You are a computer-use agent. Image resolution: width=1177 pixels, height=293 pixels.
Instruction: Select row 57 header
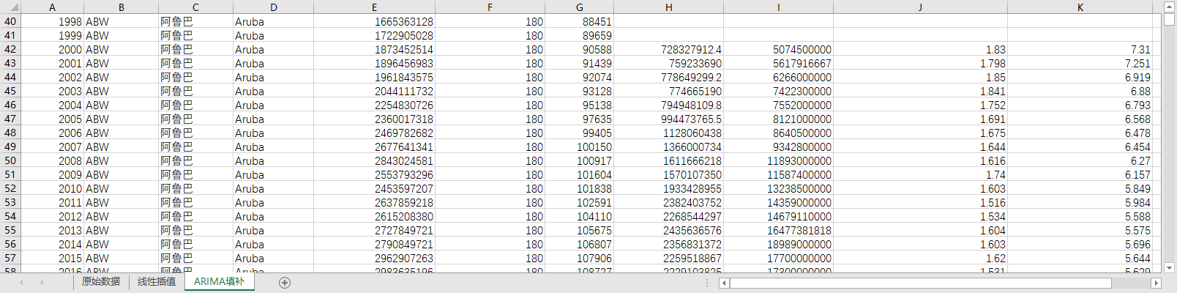10,259
